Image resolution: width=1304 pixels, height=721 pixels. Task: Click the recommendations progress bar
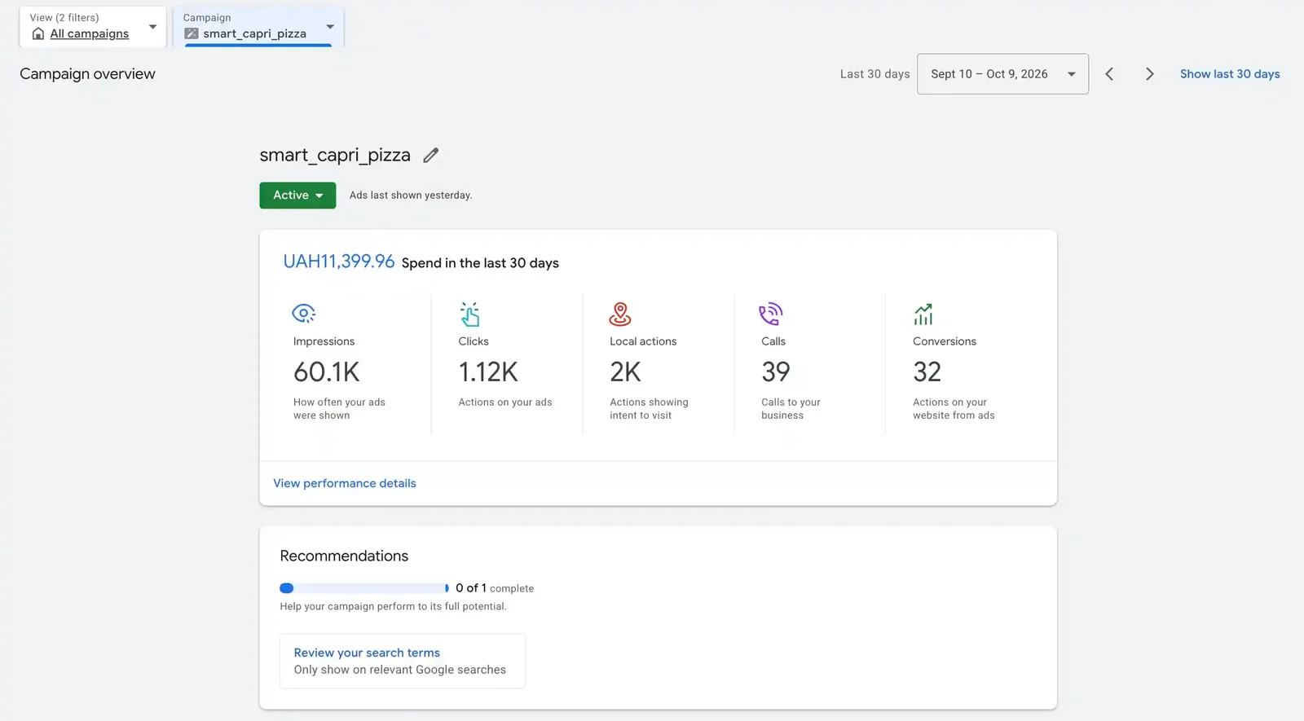pyautogui.click(x=364, y=588)
